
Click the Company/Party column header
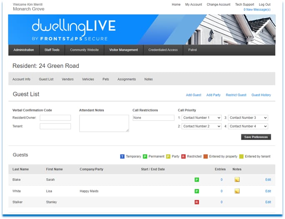tap(91, 169)
